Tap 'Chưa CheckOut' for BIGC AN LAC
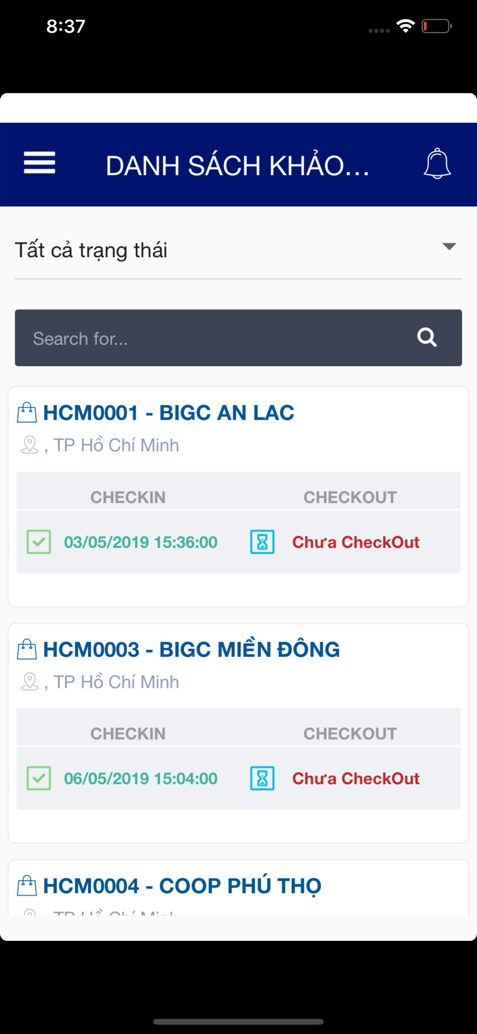Viewport: 477px width, 1034px height. pos(356,542)
